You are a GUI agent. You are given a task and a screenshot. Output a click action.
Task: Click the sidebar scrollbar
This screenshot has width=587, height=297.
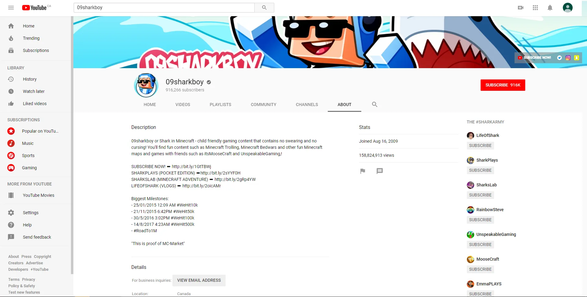(72, 145)
